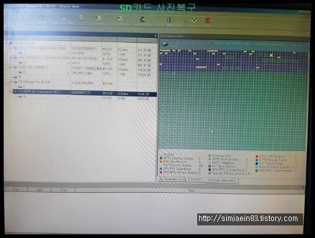This screenshot has width=315, height=238.
Task: Select the TS-RDF5 SD Transcend device row
Action: [84, 93]
